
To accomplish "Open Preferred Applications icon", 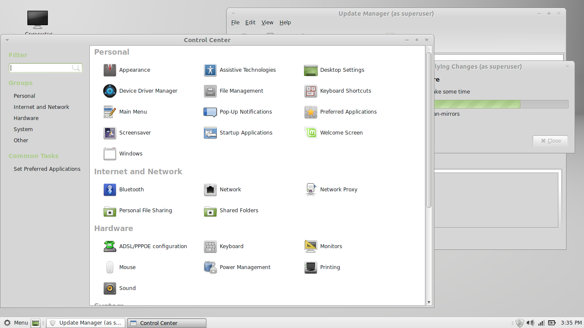I will 311,112.
